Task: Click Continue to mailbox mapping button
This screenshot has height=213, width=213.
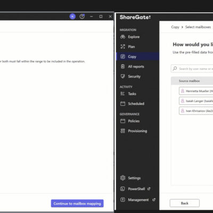Action: point(77,203)
